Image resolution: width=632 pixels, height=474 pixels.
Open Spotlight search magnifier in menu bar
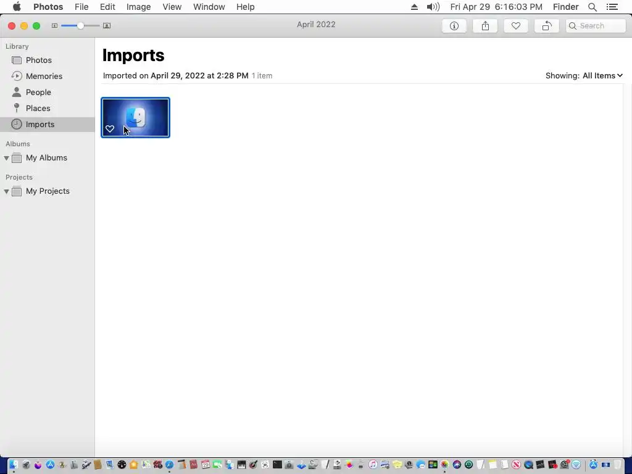(x=592, y=7)
